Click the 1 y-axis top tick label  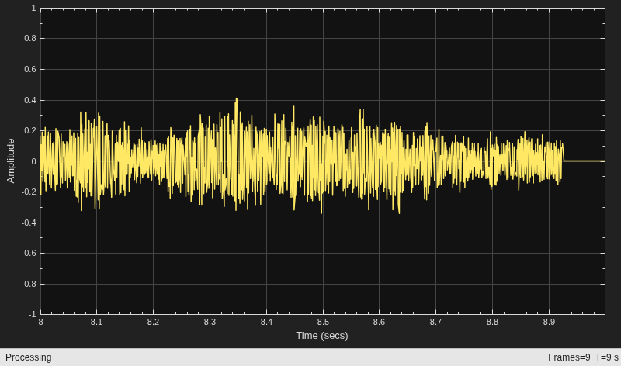pyautogui.click(x=33, y=8)
